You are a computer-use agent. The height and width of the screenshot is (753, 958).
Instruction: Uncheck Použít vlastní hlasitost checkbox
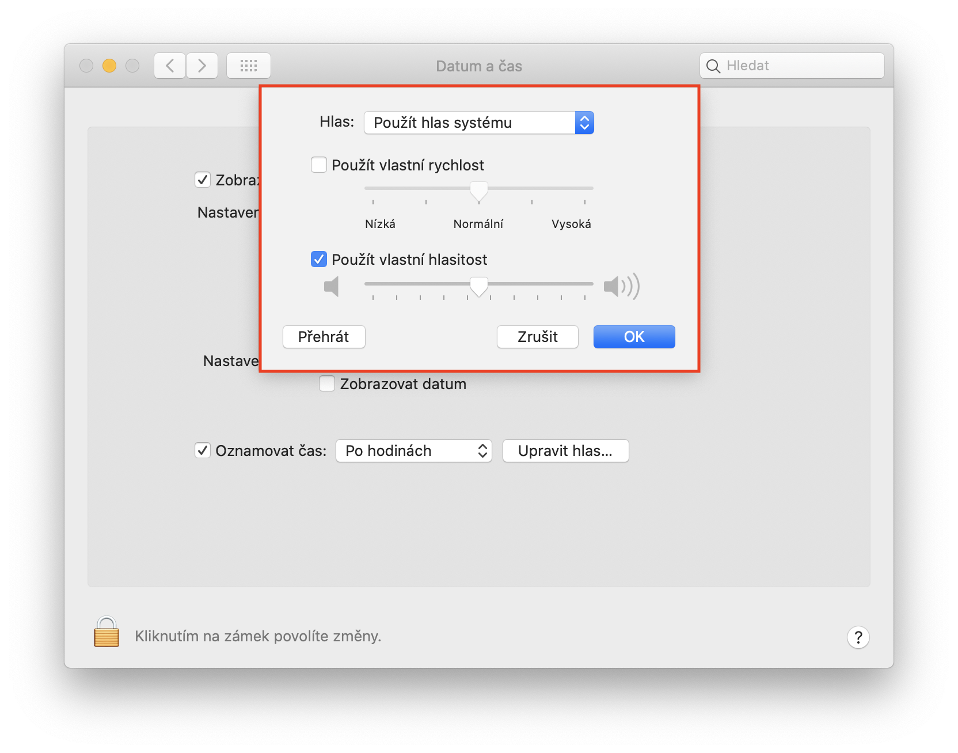[319, 260]
